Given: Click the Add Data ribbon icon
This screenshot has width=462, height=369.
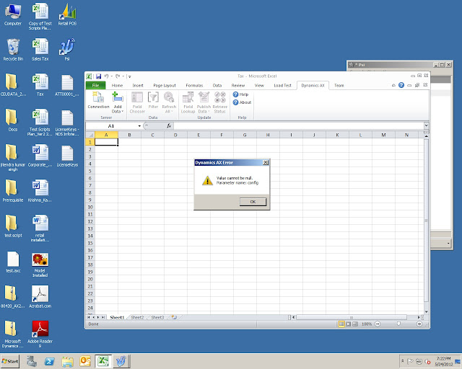Looking at the screenshot, I should pos(117,102).
